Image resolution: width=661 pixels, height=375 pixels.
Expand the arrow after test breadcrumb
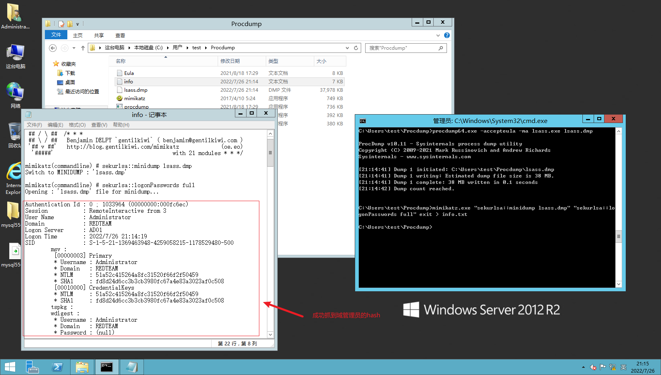click(206, 48)
